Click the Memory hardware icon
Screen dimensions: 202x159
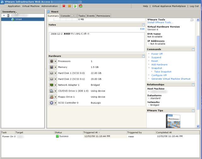point(51,67)
